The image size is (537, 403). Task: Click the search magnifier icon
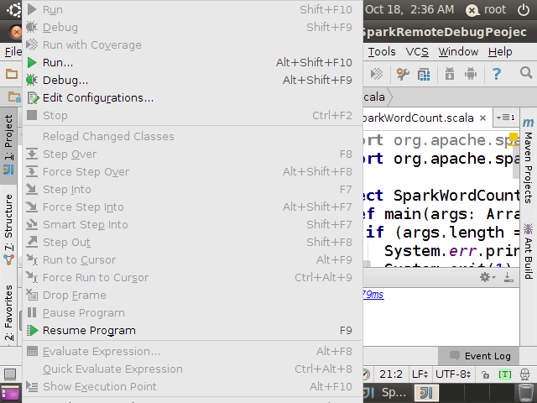coord(526,73)
